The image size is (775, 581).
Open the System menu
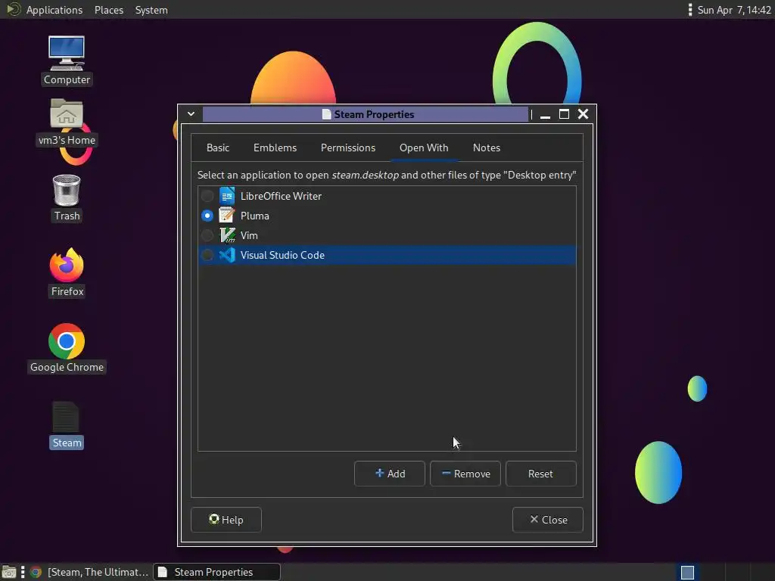coord(151,10)
